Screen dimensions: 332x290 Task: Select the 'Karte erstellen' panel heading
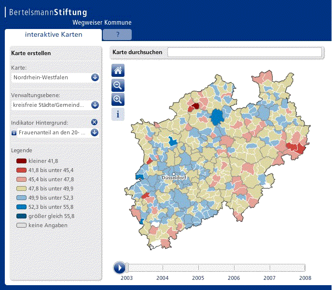[x=31, y=53]
